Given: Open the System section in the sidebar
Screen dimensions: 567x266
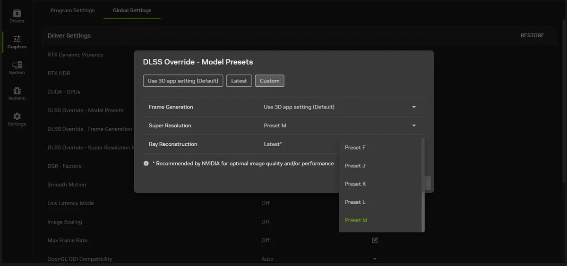Looking at the screenshot, I should click(17, 68).
